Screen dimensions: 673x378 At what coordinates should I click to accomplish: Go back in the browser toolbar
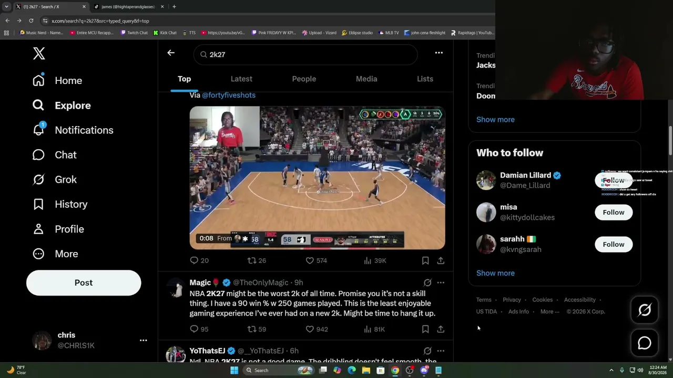(x=7, y=20)
